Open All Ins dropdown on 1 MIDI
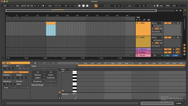 (x=157, y=23)
